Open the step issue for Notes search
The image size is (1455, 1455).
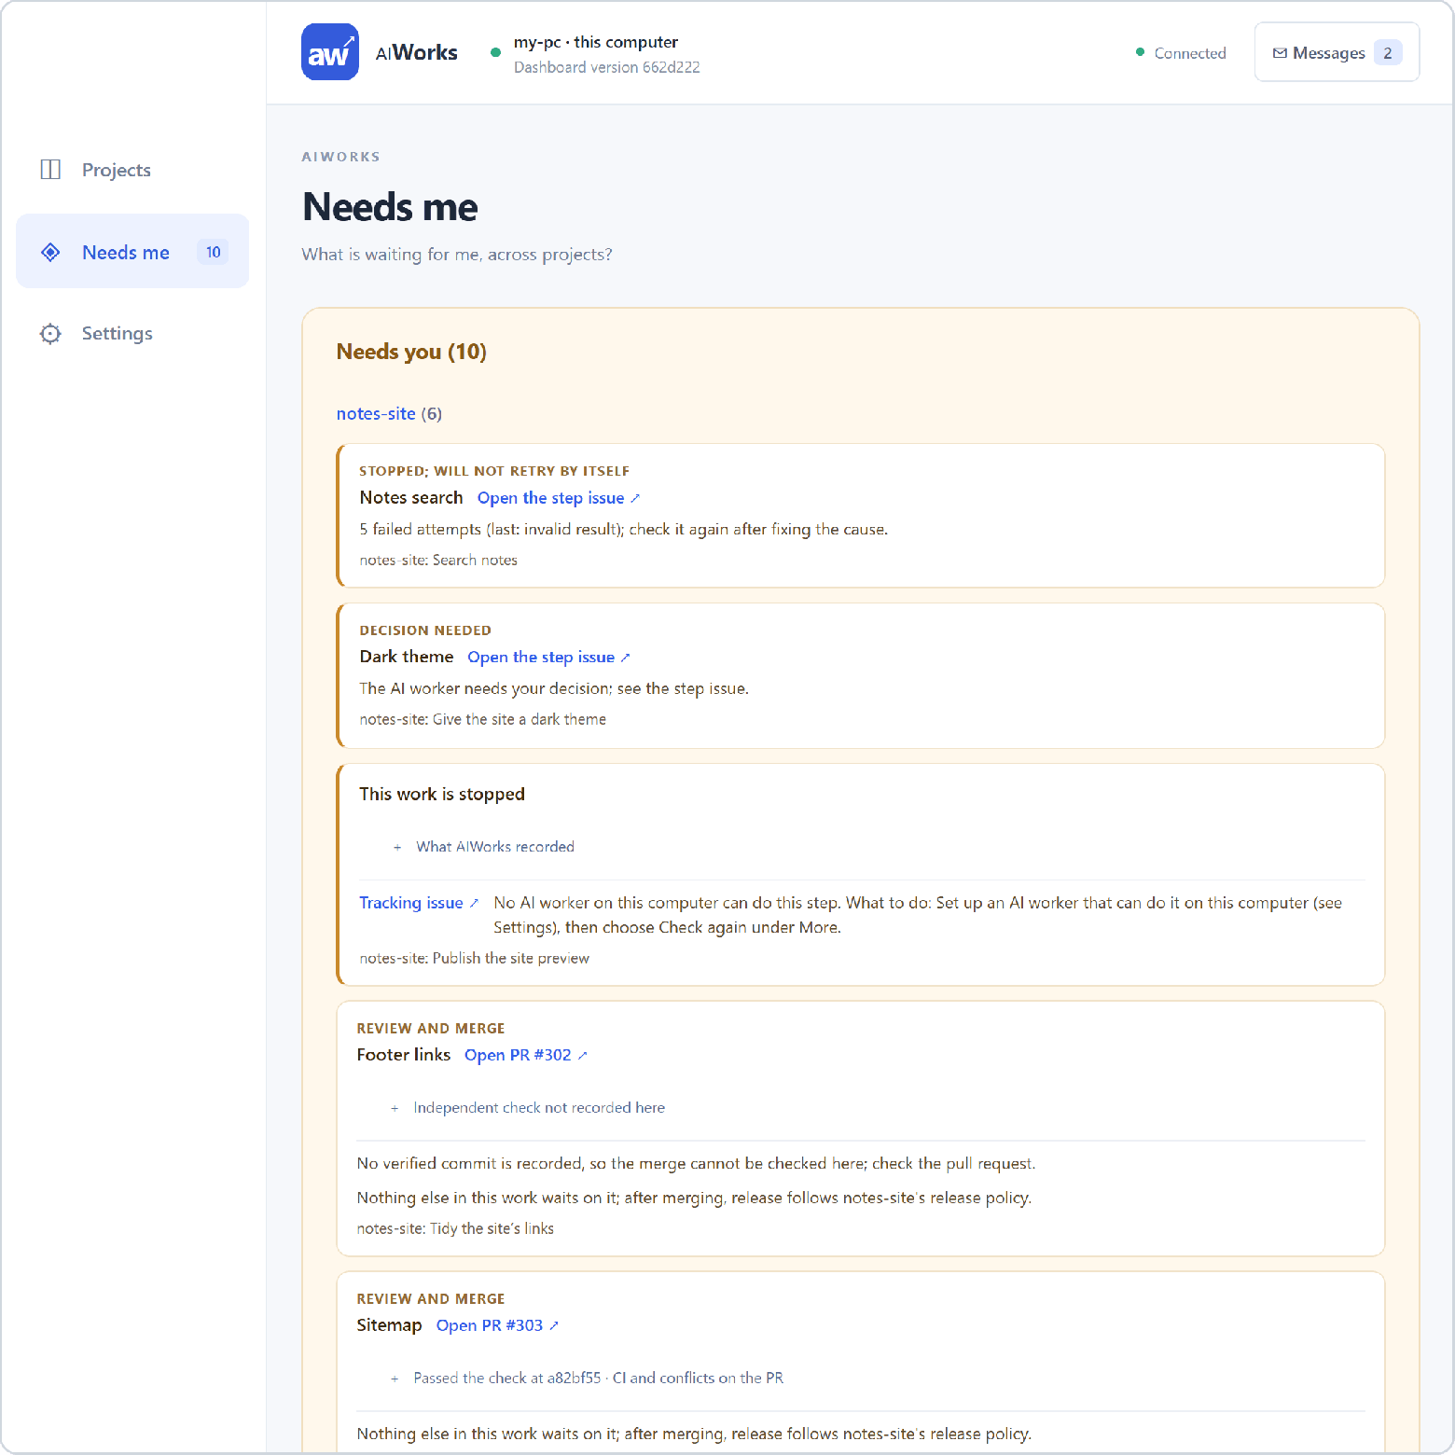point(559,498)
